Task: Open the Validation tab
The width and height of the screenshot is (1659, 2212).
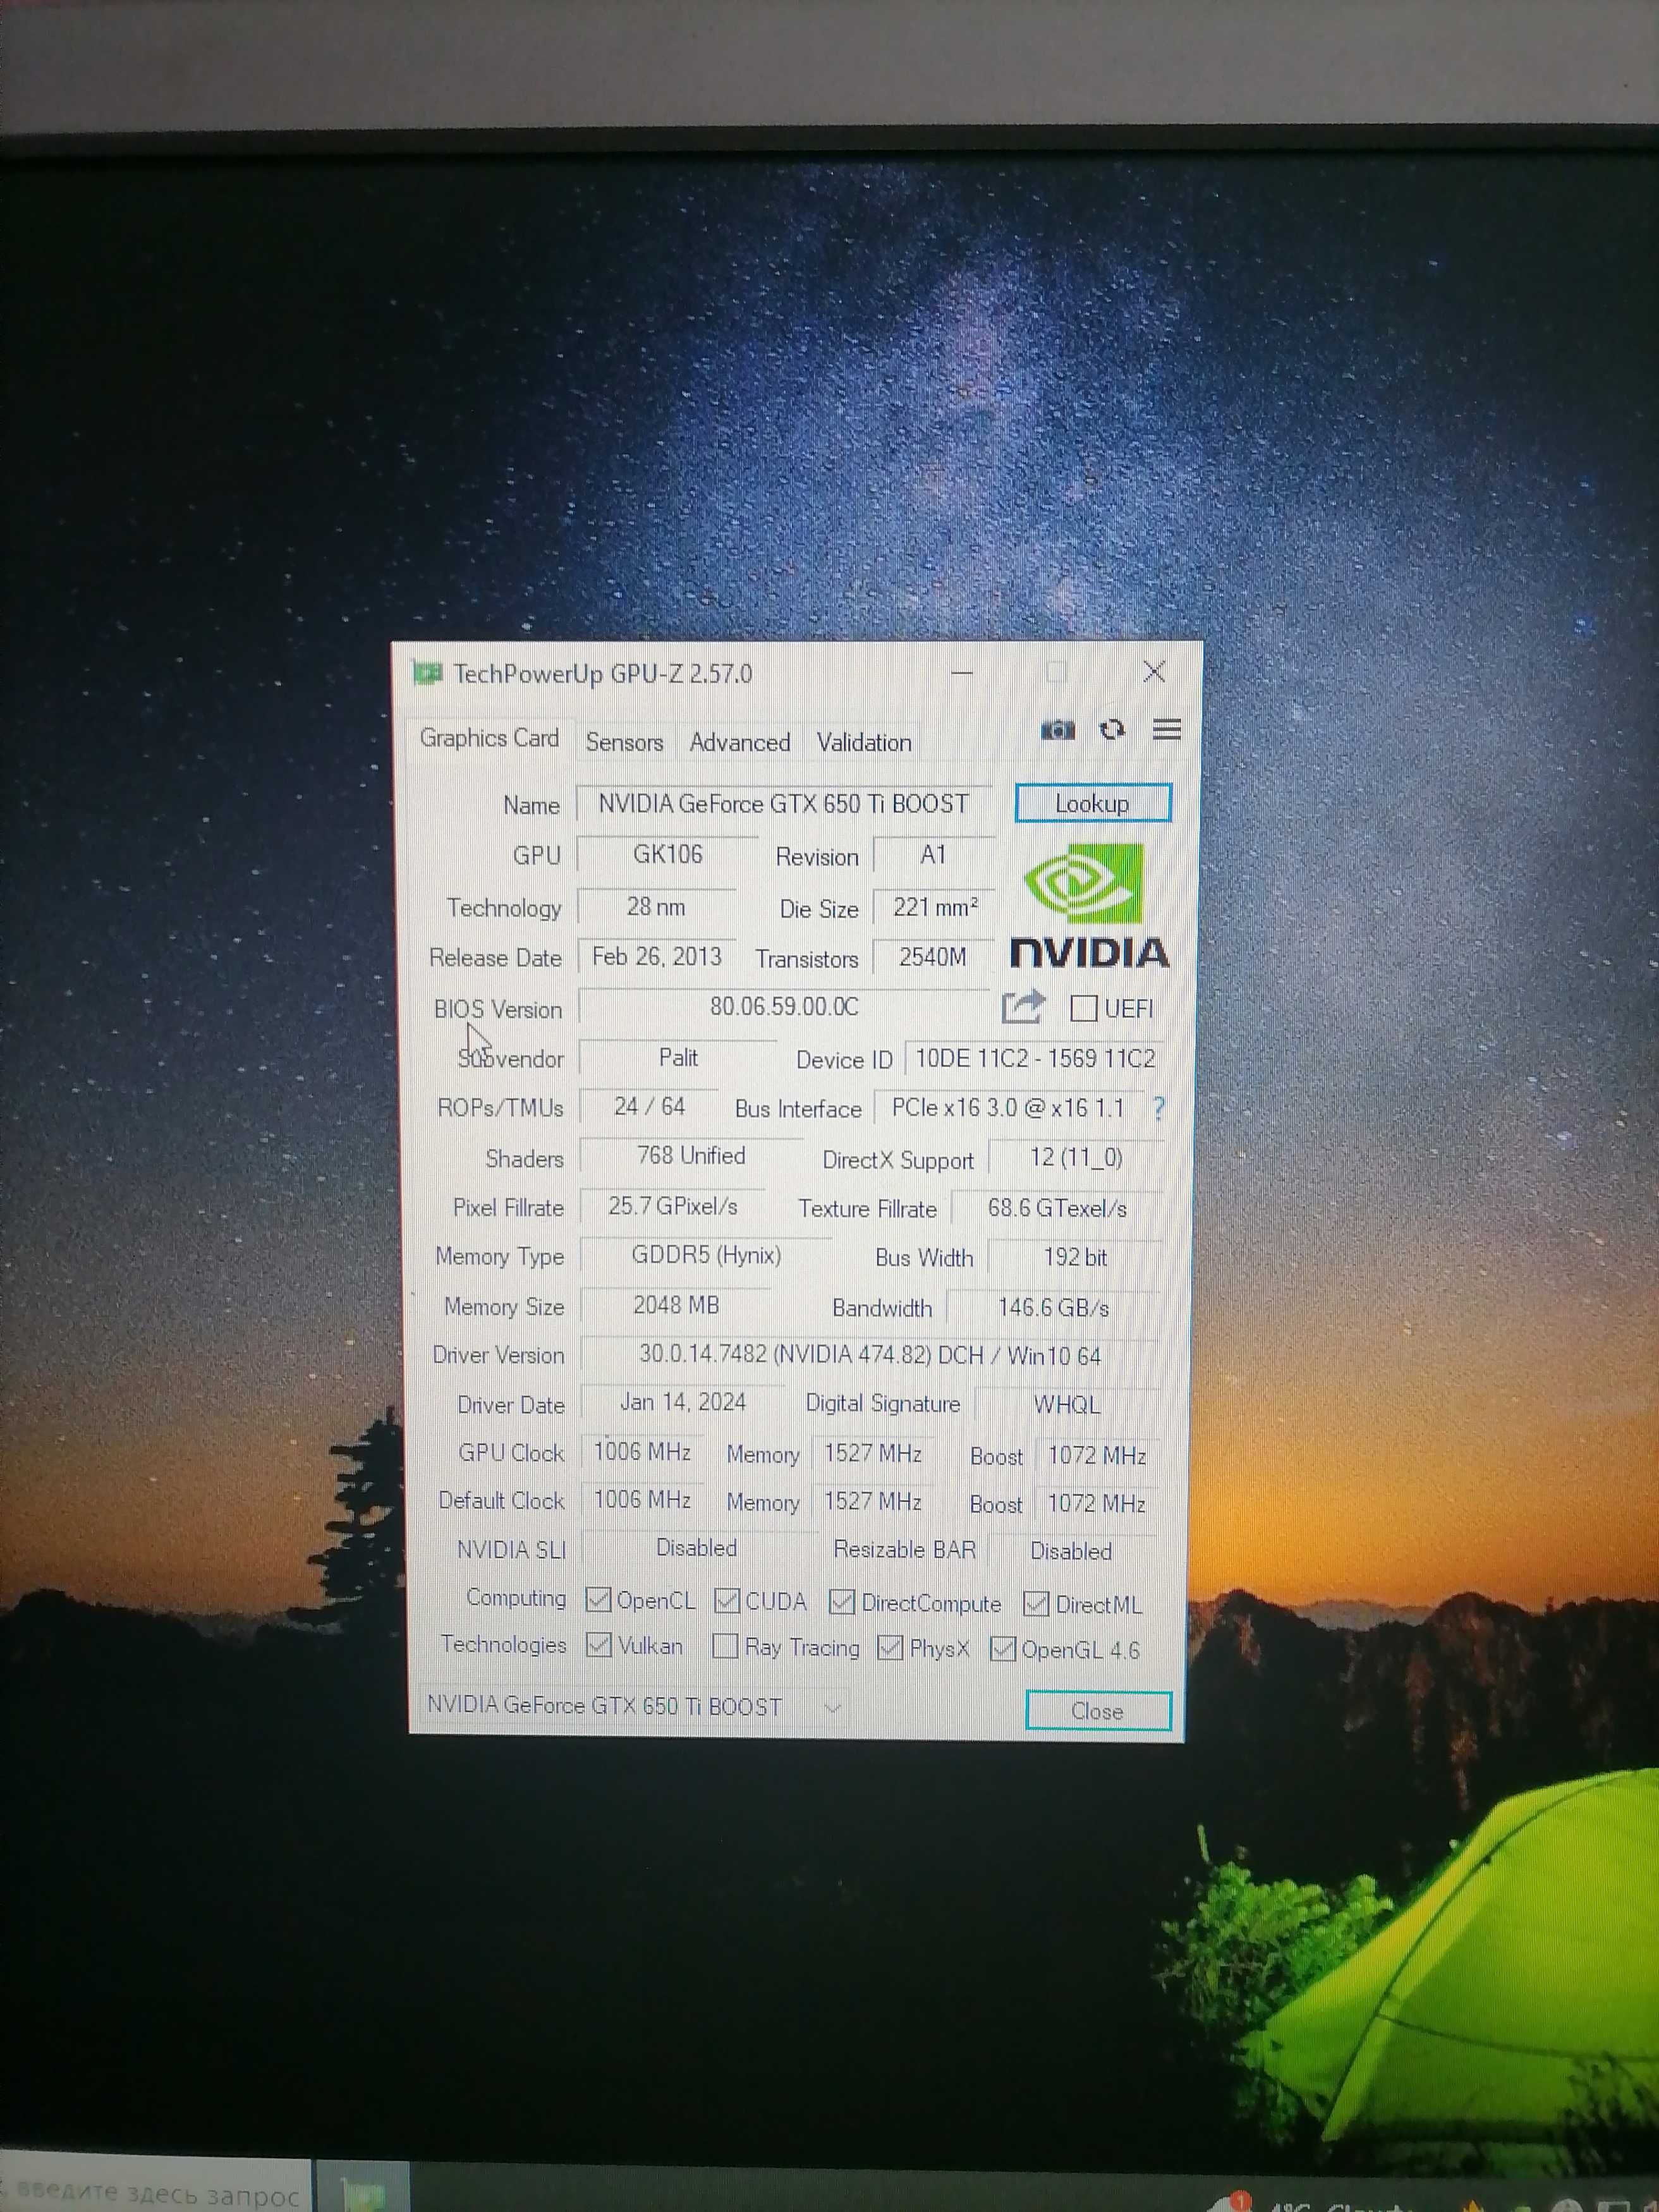Action: pyautogui.click(x=864, y=742)
